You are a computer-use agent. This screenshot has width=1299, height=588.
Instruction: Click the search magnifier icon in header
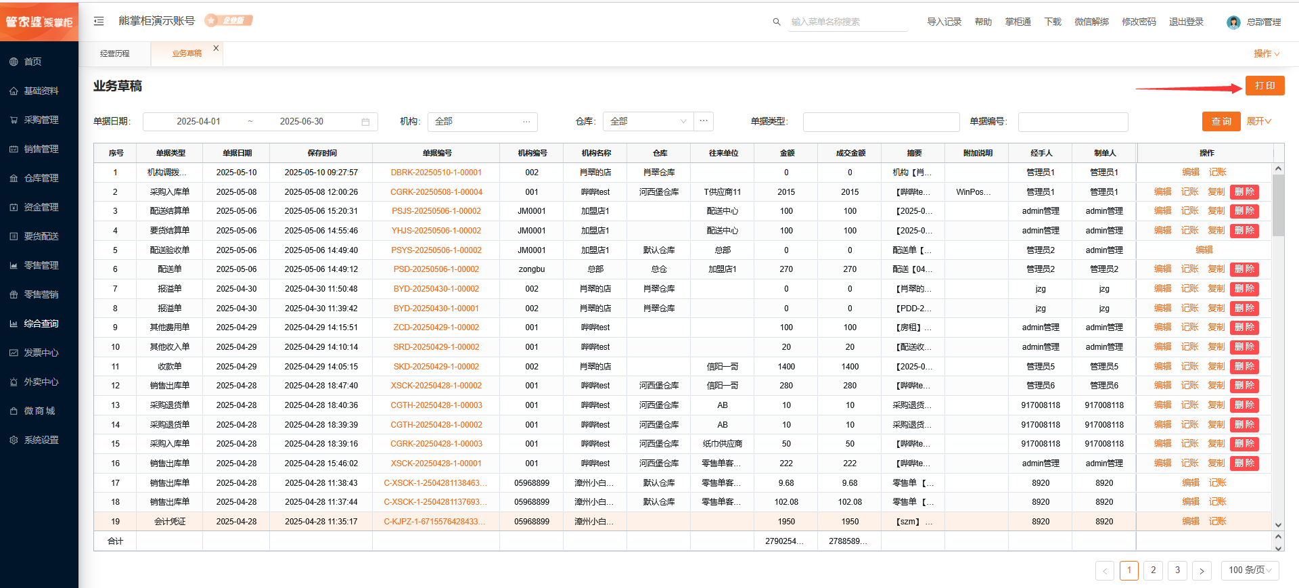coord(777,22)
